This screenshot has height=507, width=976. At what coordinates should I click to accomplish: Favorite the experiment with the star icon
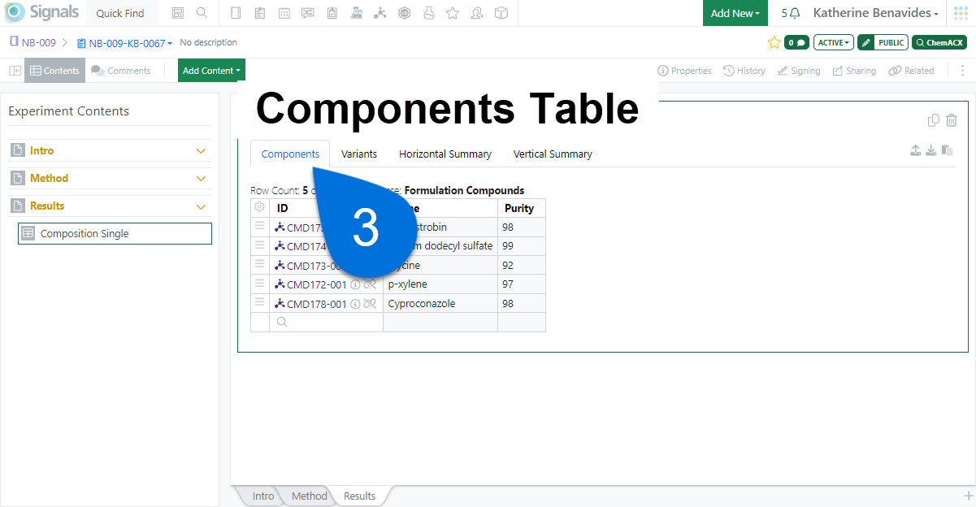(774, 42)
